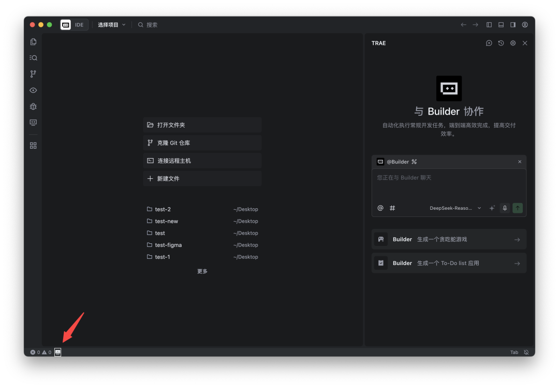This screenshot has width=559, height=388.
Task: Open chat history clock icon
Action: click(501, 43)
